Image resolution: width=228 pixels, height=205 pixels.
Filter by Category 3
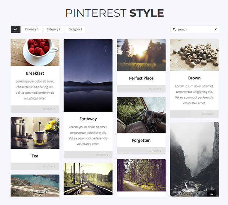click(x=75, y=29)
